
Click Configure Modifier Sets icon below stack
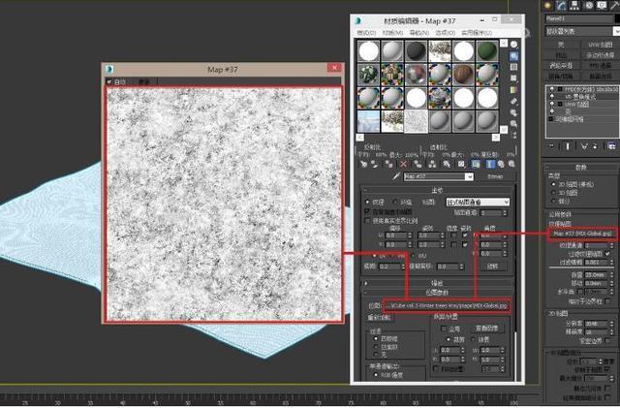(611, 146)
